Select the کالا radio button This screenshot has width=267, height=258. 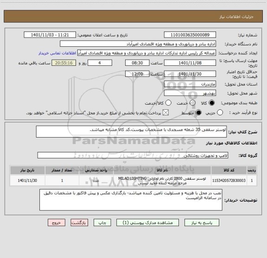[x=212, y=103]
